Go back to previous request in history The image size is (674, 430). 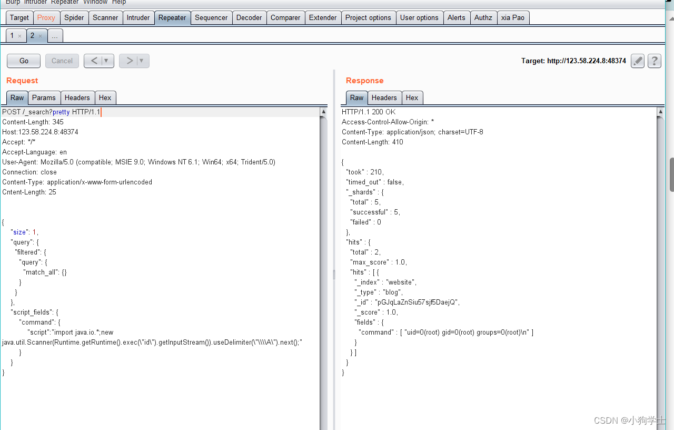point(94,61)
